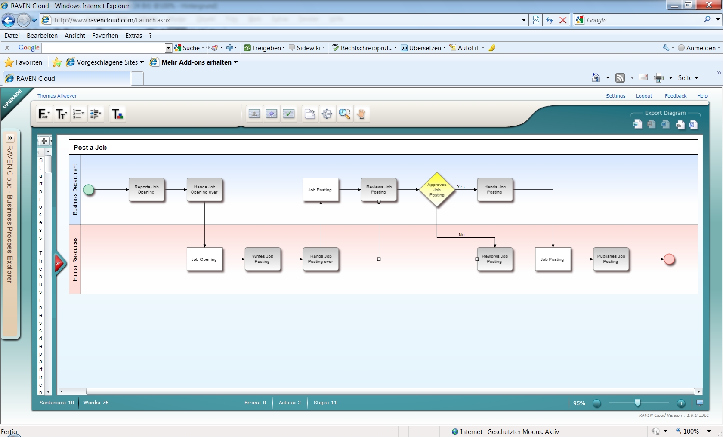Click the browser address bar URL

(112, 20)
